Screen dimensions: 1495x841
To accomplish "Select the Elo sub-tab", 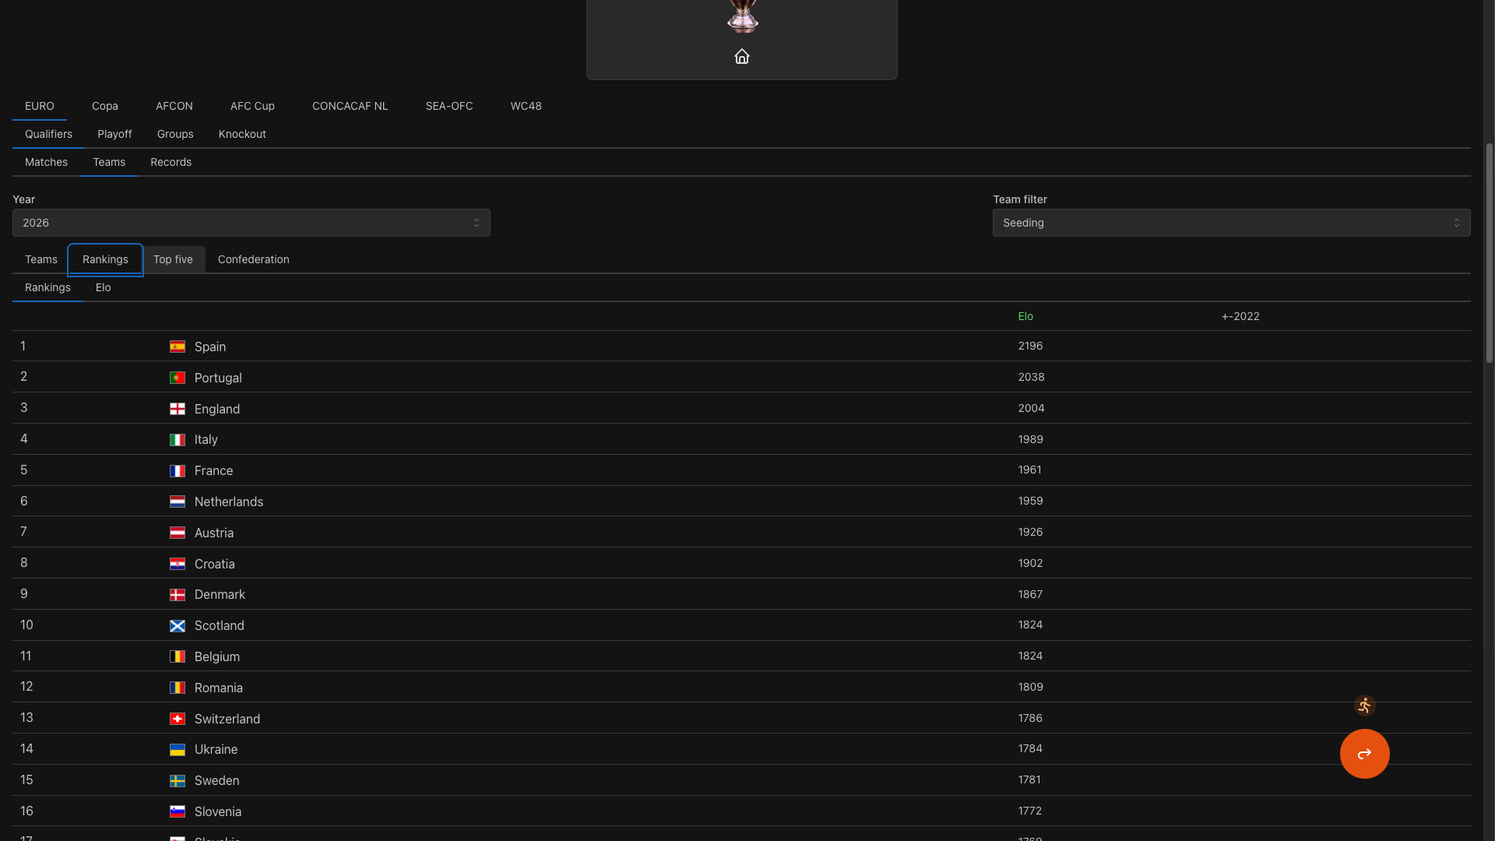I will coord(103,287).
